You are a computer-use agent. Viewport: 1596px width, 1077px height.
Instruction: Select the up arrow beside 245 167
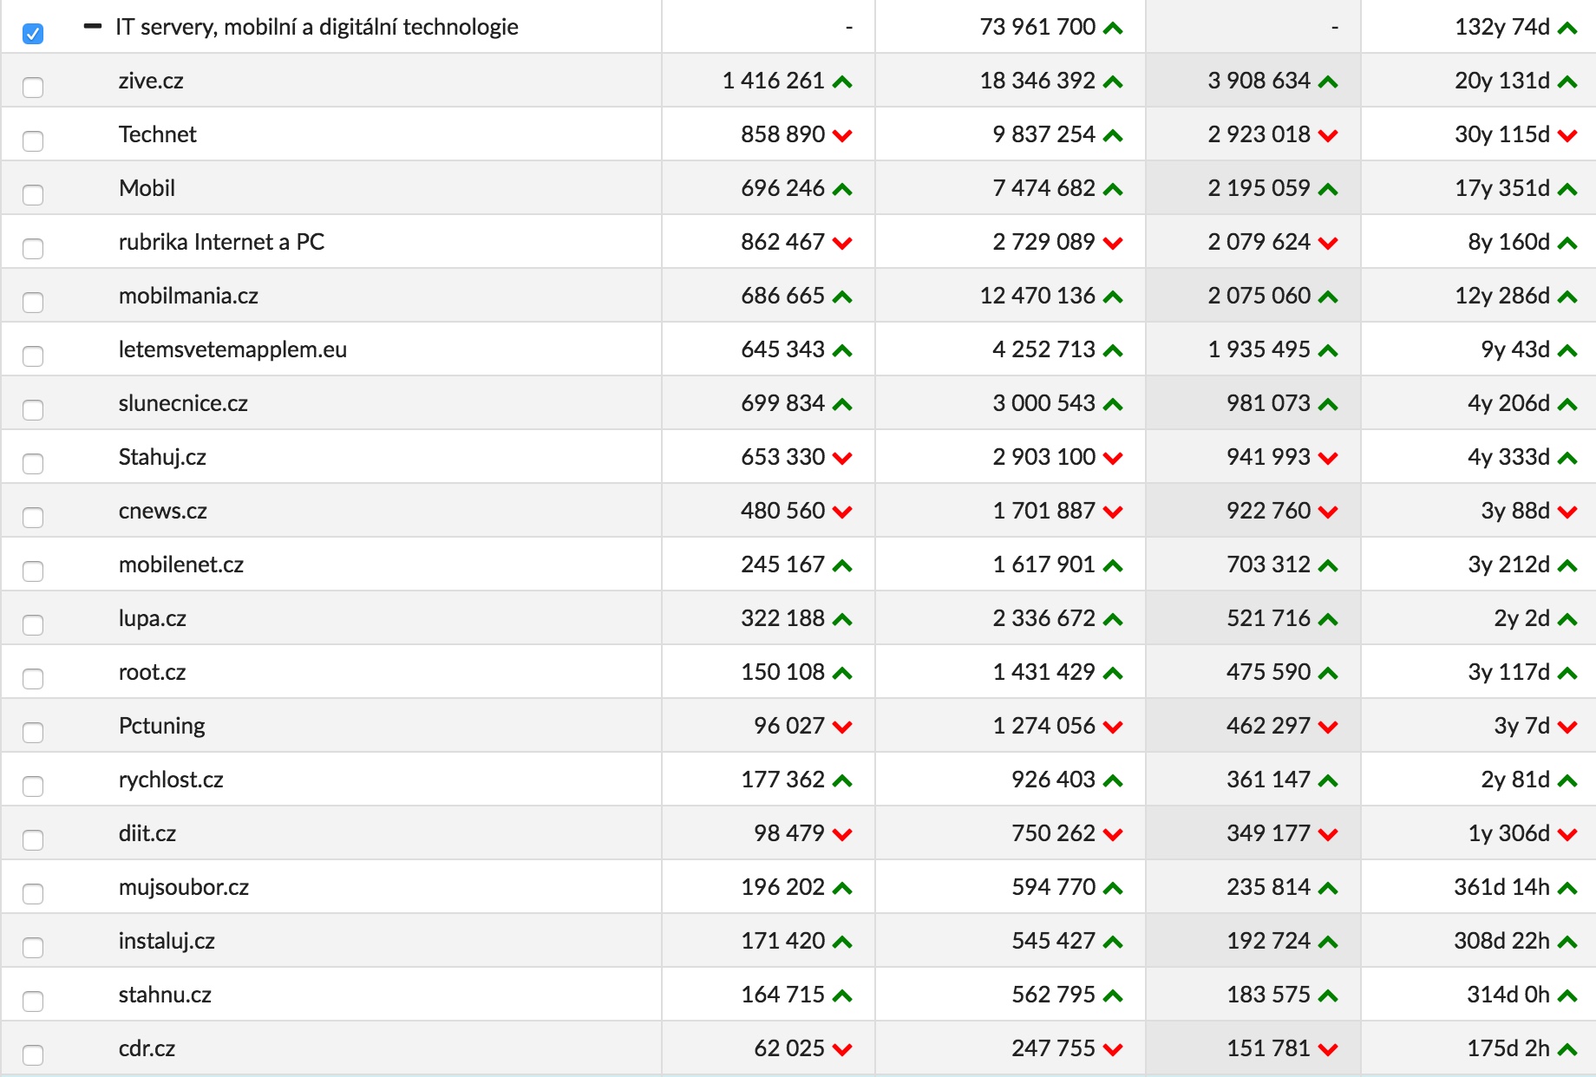point(842,566)
